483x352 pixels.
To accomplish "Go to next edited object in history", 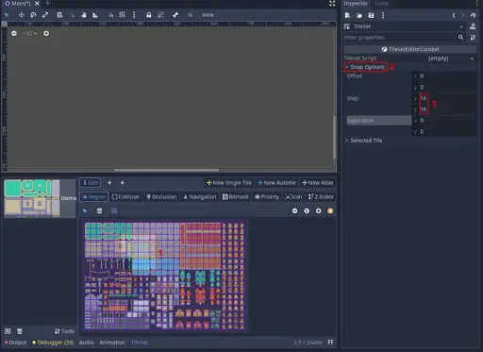I will (x=462, y=15).
